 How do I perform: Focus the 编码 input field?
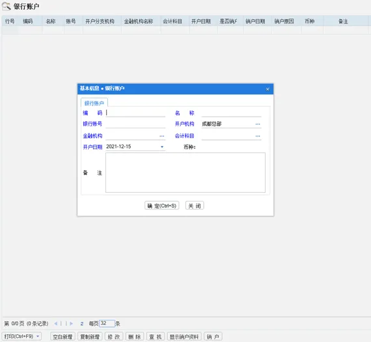(135, 113)
